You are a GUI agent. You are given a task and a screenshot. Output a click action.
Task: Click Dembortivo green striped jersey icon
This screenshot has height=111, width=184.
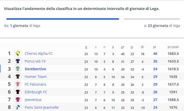coord(18,69)
